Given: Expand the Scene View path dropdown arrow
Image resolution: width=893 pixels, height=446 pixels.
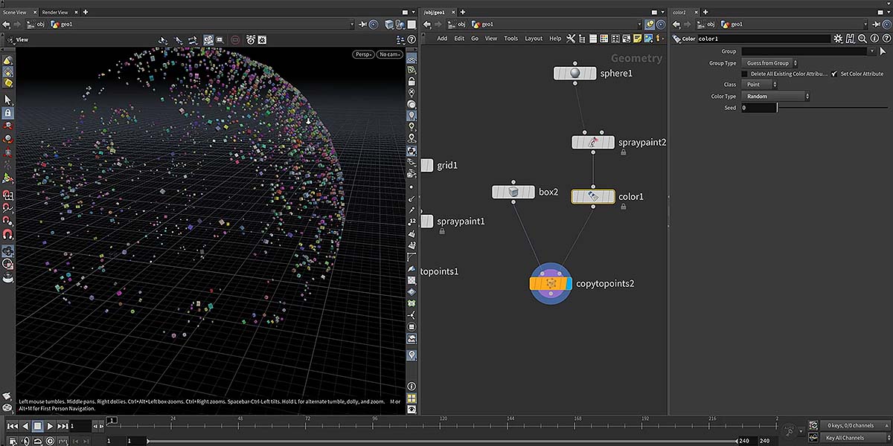Looking at the screenshot, I should coord(351,24).
